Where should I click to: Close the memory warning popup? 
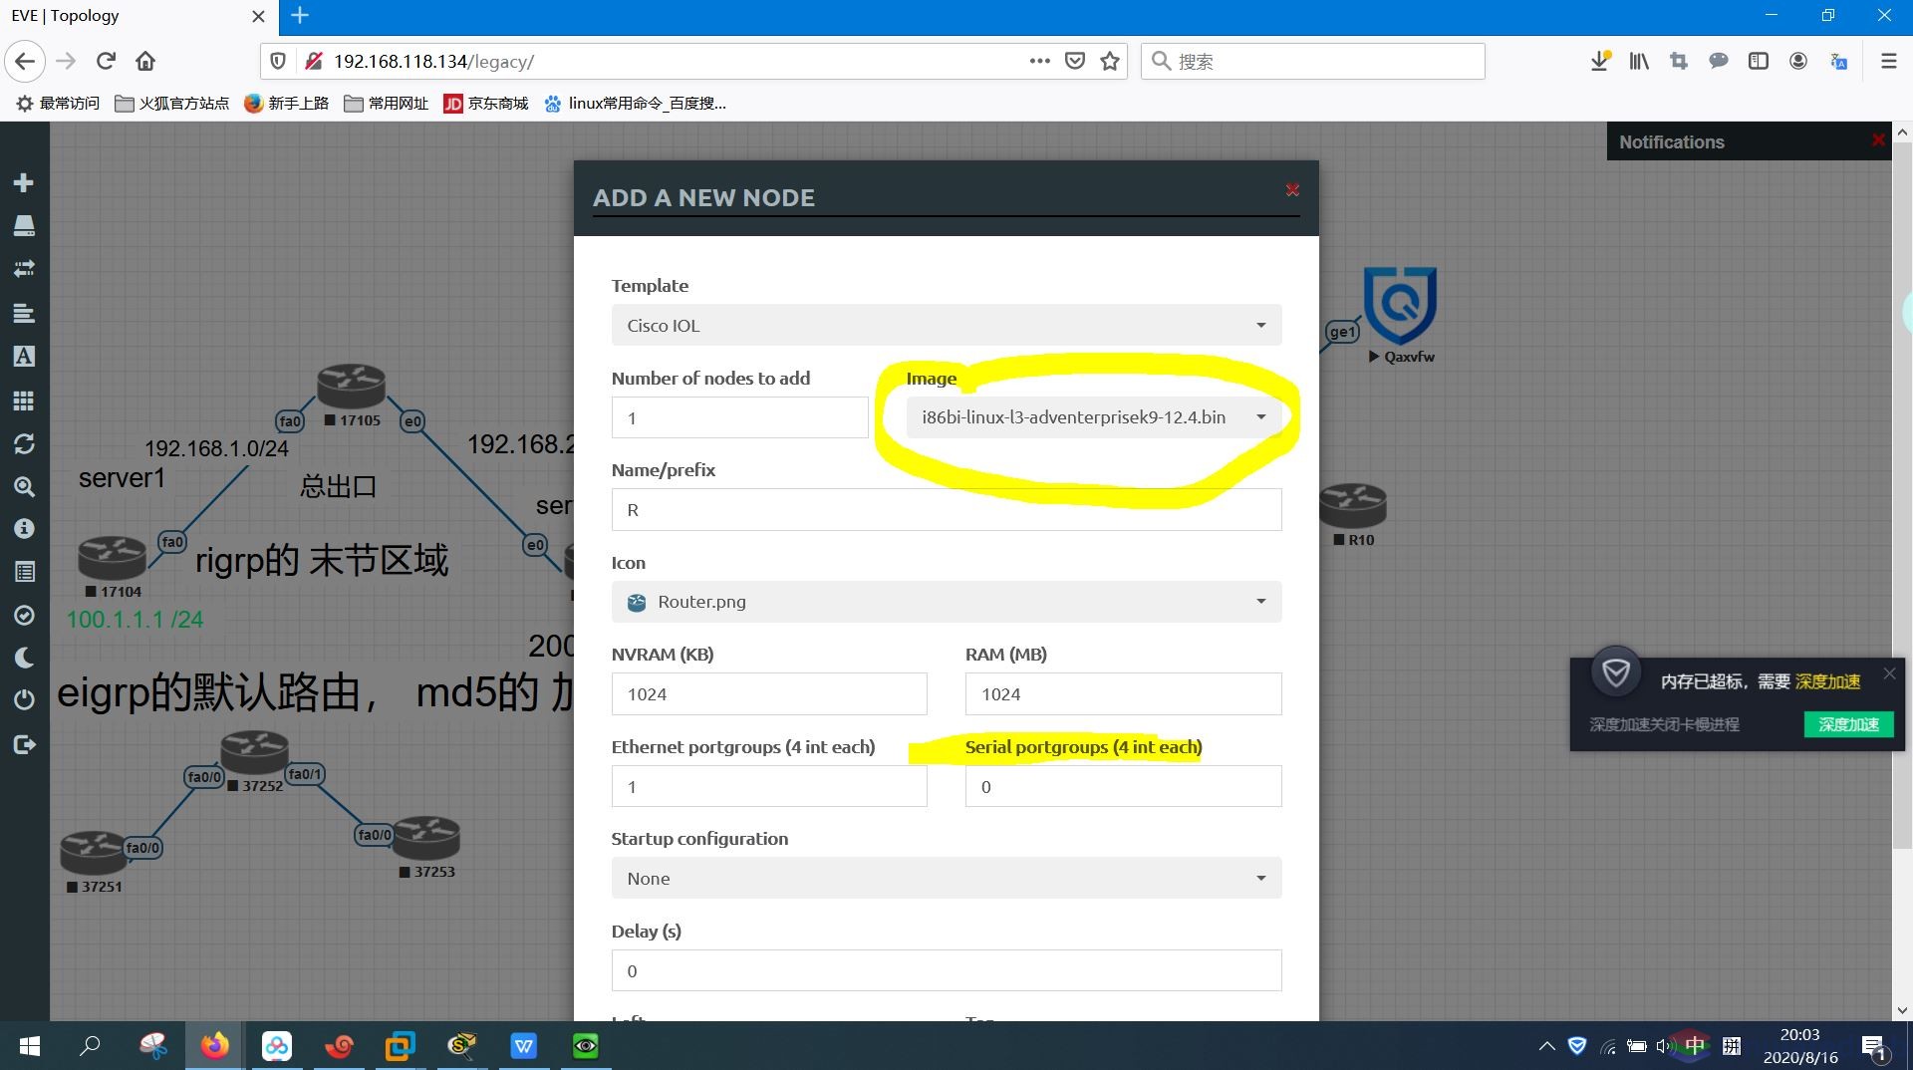pyautogui.click(x=1889, y=673)
